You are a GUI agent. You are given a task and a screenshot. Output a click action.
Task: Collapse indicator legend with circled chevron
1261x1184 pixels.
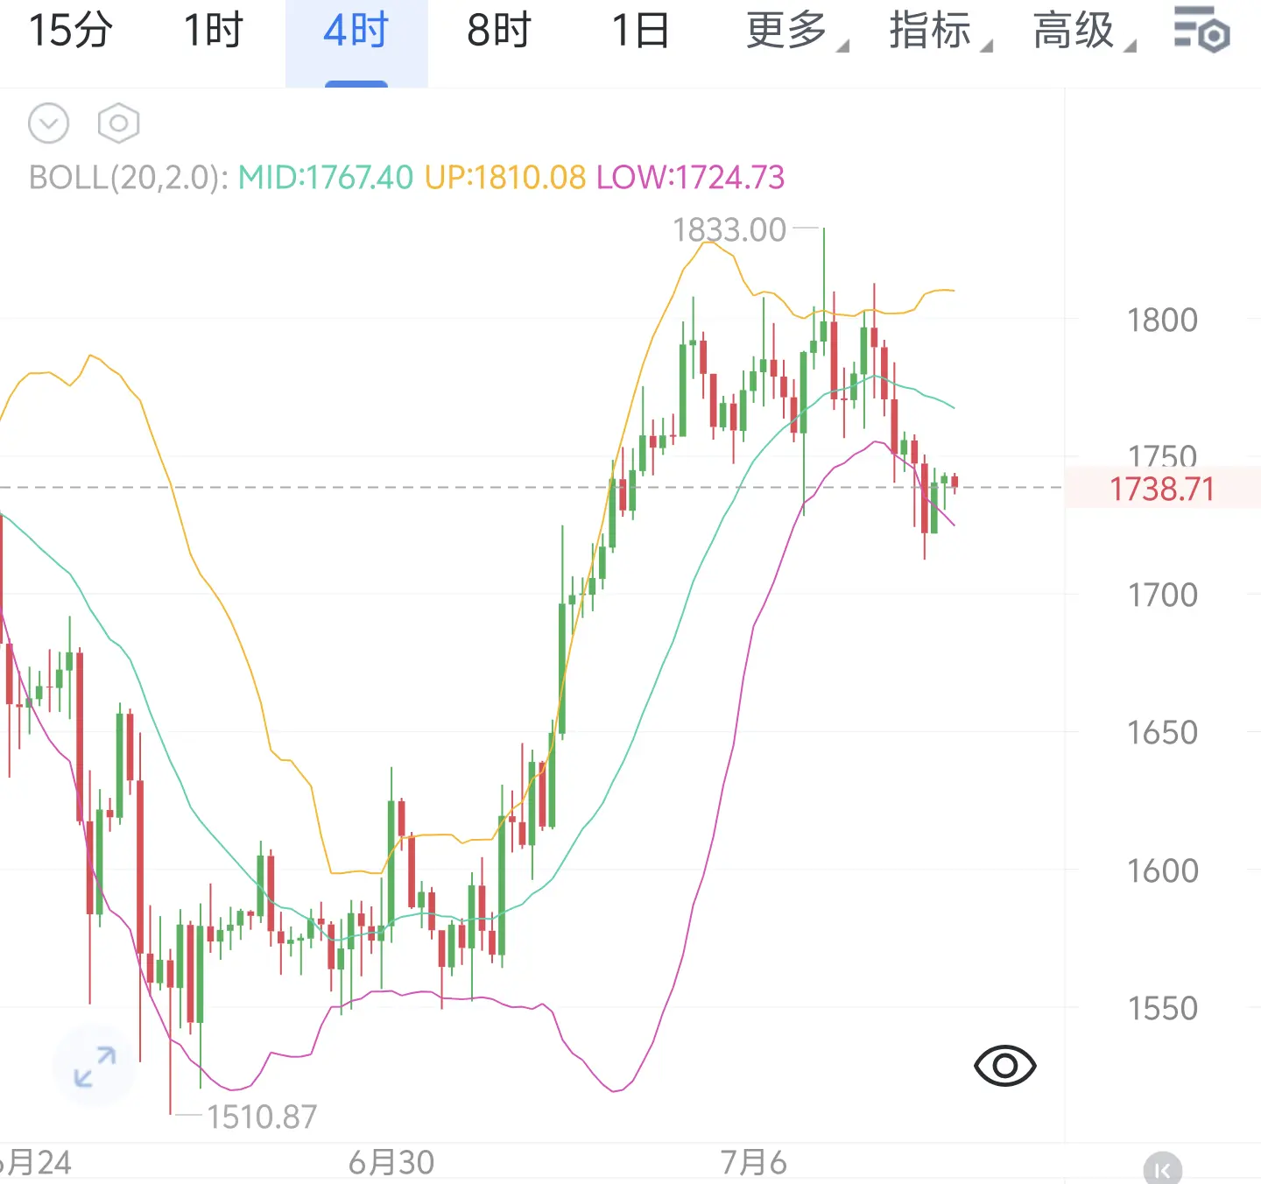(48, 123)
